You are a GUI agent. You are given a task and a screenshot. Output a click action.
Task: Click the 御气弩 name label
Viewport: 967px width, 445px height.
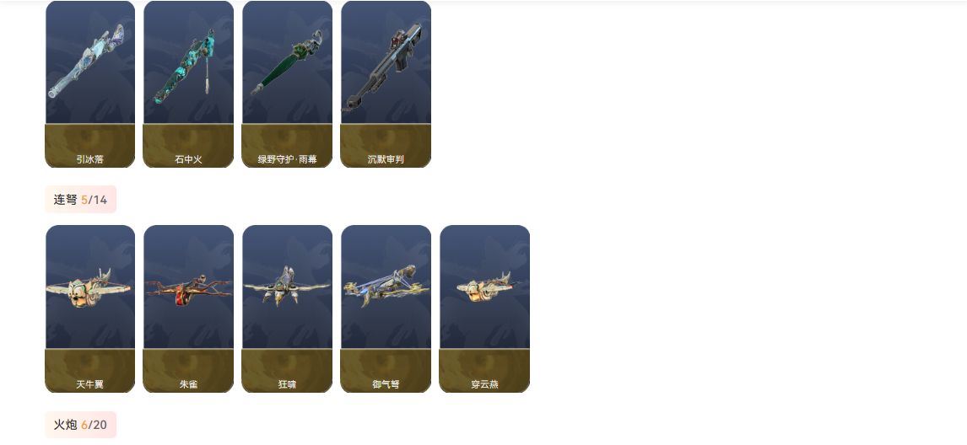(x=386, y=384)
